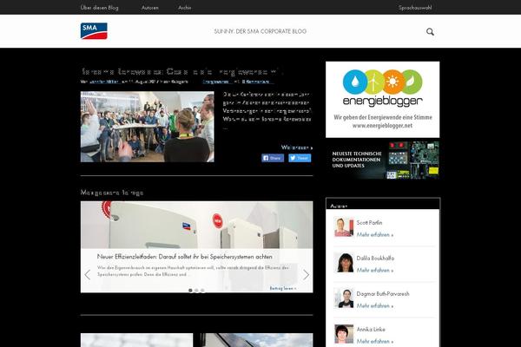Click 'Beitrag lesen' link in the carousel
This screenshot has width=521, height=347.
point(283,287)
